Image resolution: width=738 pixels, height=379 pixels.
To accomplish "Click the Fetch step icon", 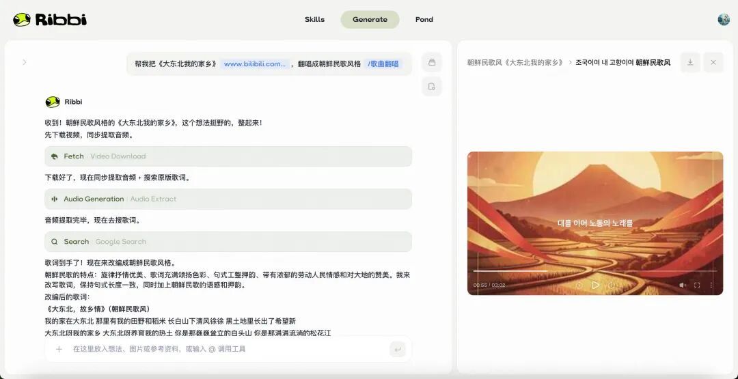I will (x=55, y=156).
